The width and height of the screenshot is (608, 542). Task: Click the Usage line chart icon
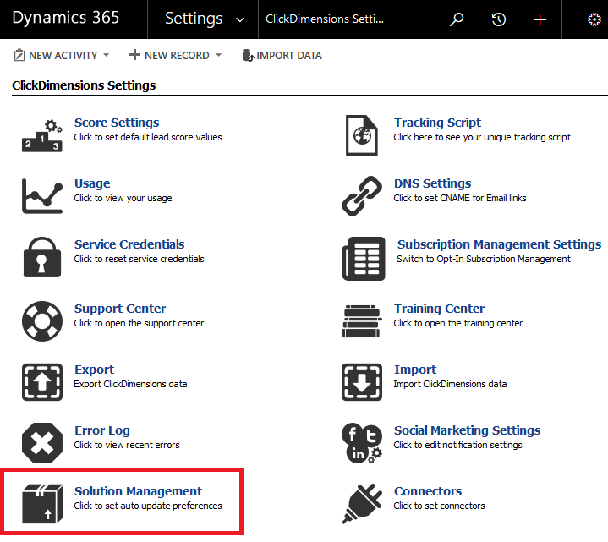click(x=42, y=196)
